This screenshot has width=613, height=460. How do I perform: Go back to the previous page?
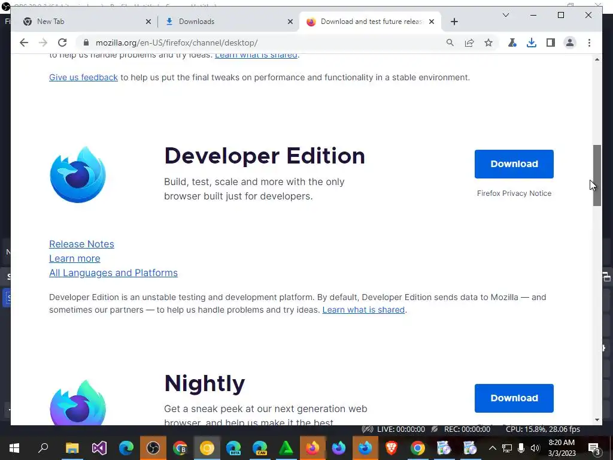tap(24, 43)
